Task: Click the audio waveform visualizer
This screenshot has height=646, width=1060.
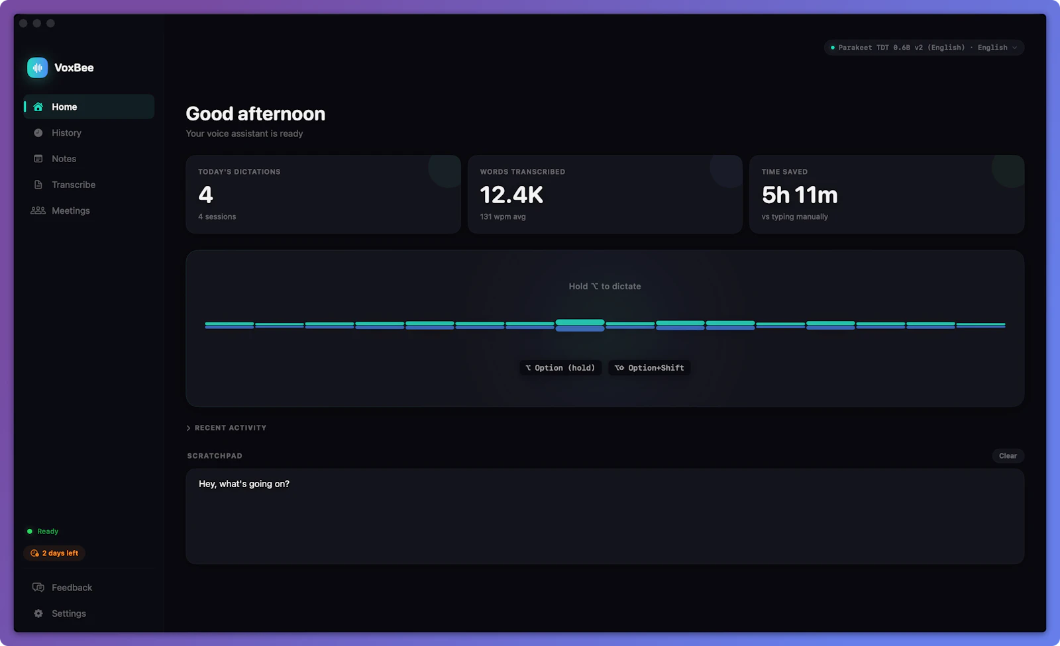Action: coord(604,325)
